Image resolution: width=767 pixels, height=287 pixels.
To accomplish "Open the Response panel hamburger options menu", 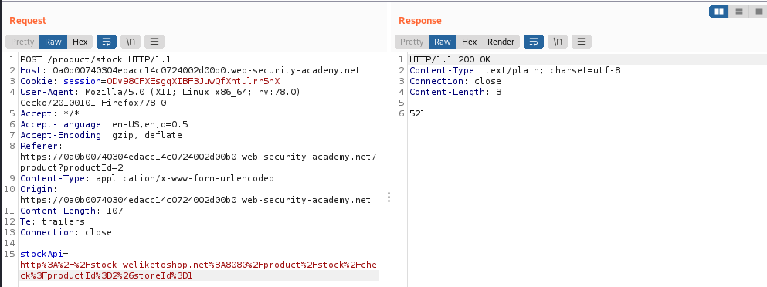I will [582, 42].
